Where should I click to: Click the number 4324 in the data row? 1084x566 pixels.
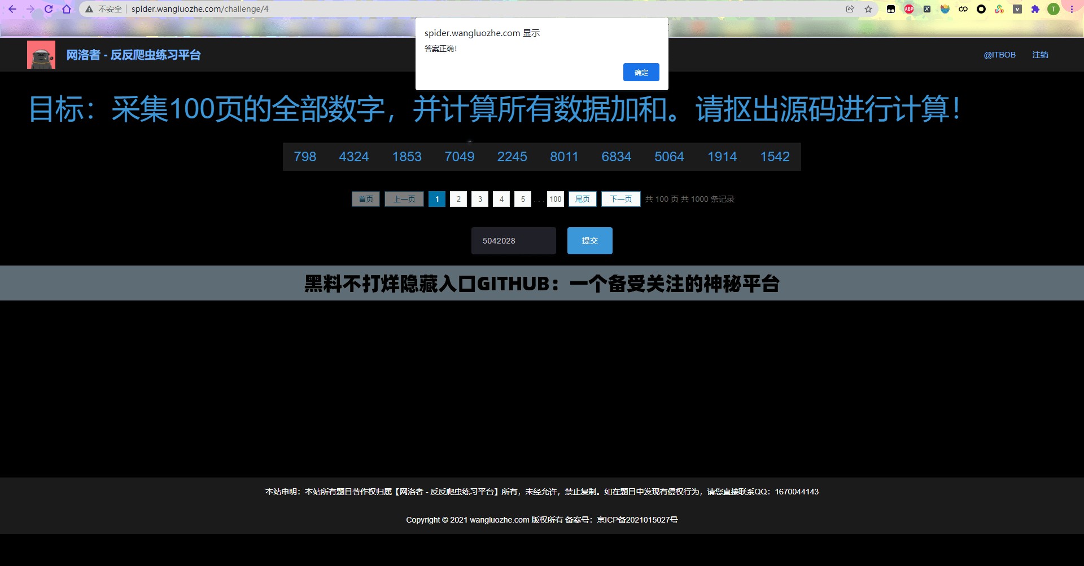pyautogui.click(x=354, y=157)
